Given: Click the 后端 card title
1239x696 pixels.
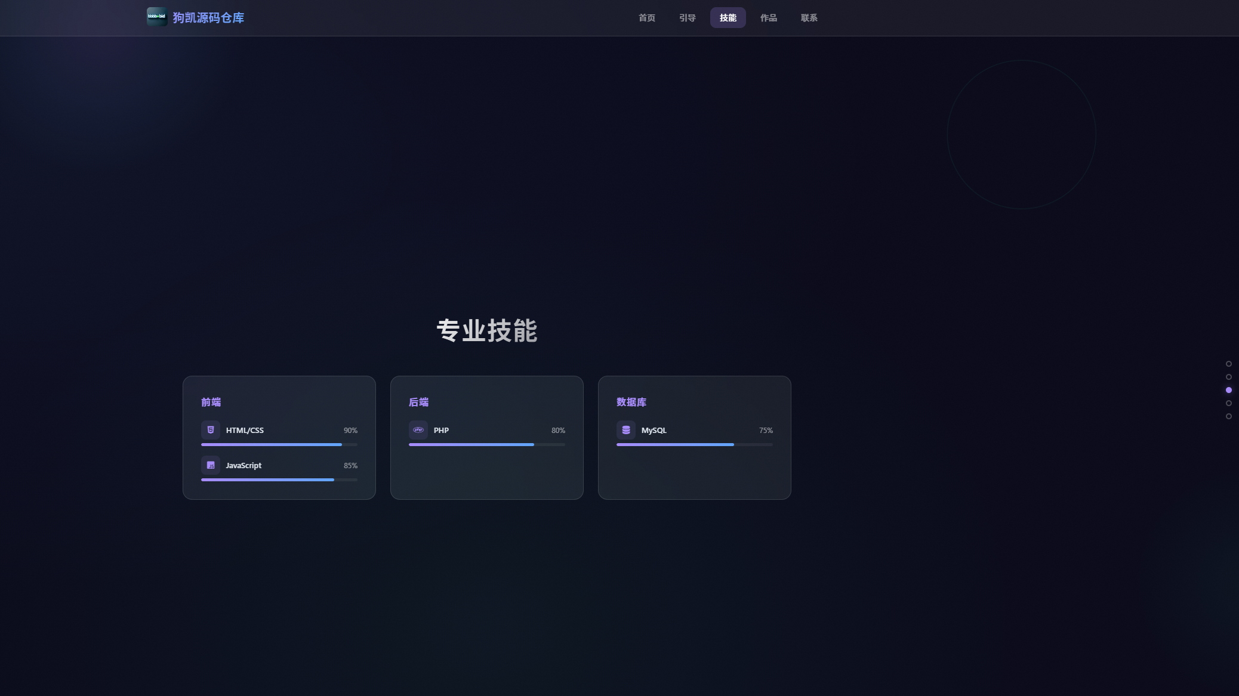Looking at the screenshot, I should point(419,402).
